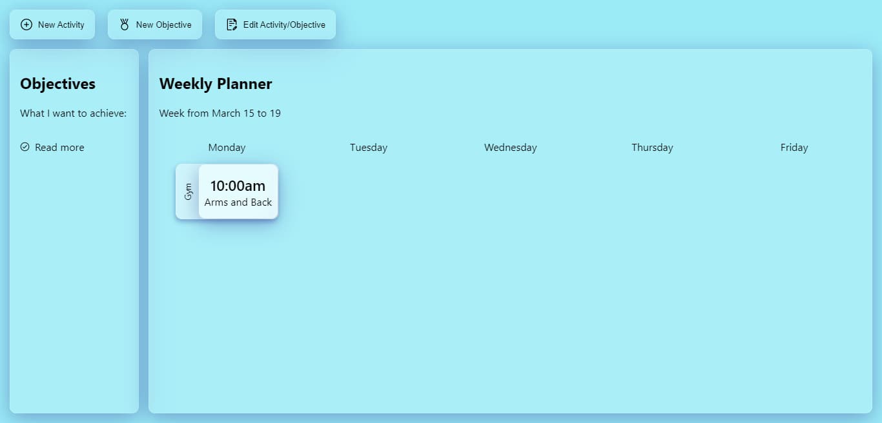Click the checkmark circle icon beside Read more
Screen dimensions: 882x423
(24, 147)
